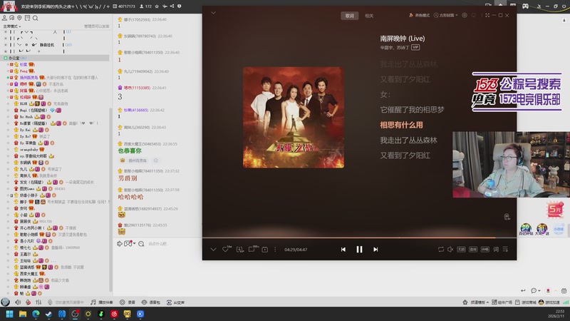
Task: Open Steam from the taskbar
Action: point(48,314)
